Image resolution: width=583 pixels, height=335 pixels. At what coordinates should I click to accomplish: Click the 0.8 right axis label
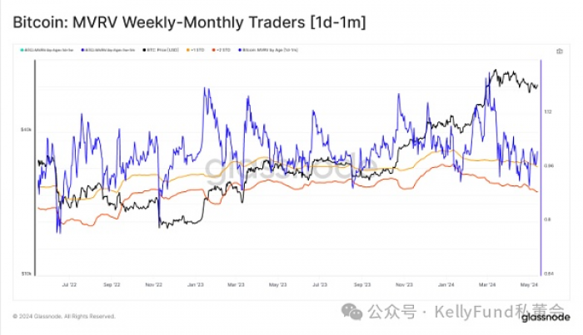pyautogui.click(x=547, y=219)
